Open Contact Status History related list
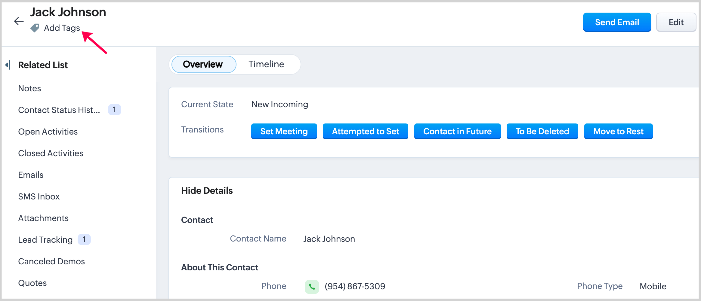Viewport: 701px width, 301px height. pyautogui.click(x=59, y=110)
